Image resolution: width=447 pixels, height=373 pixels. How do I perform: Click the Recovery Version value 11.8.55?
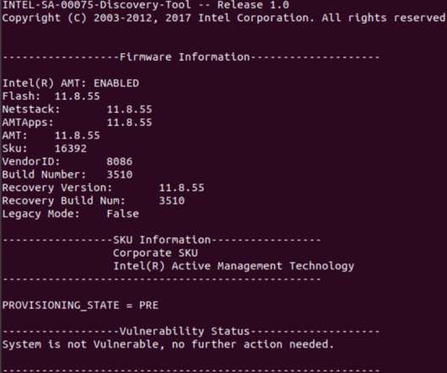point(181,187)
